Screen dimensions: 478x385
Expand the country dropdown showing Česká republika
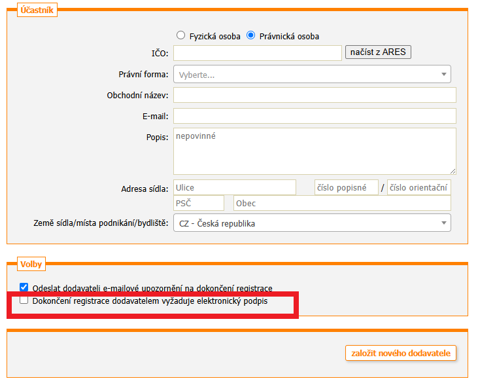[312, 223]
